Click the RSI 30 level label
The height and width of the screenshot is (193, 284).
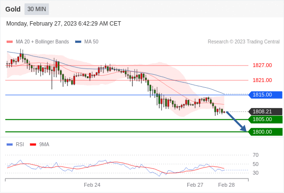tap(256, 173)
